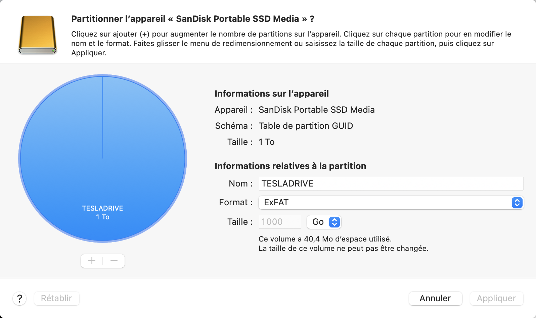Click the Rétablir button

click(x=56, y=298)
